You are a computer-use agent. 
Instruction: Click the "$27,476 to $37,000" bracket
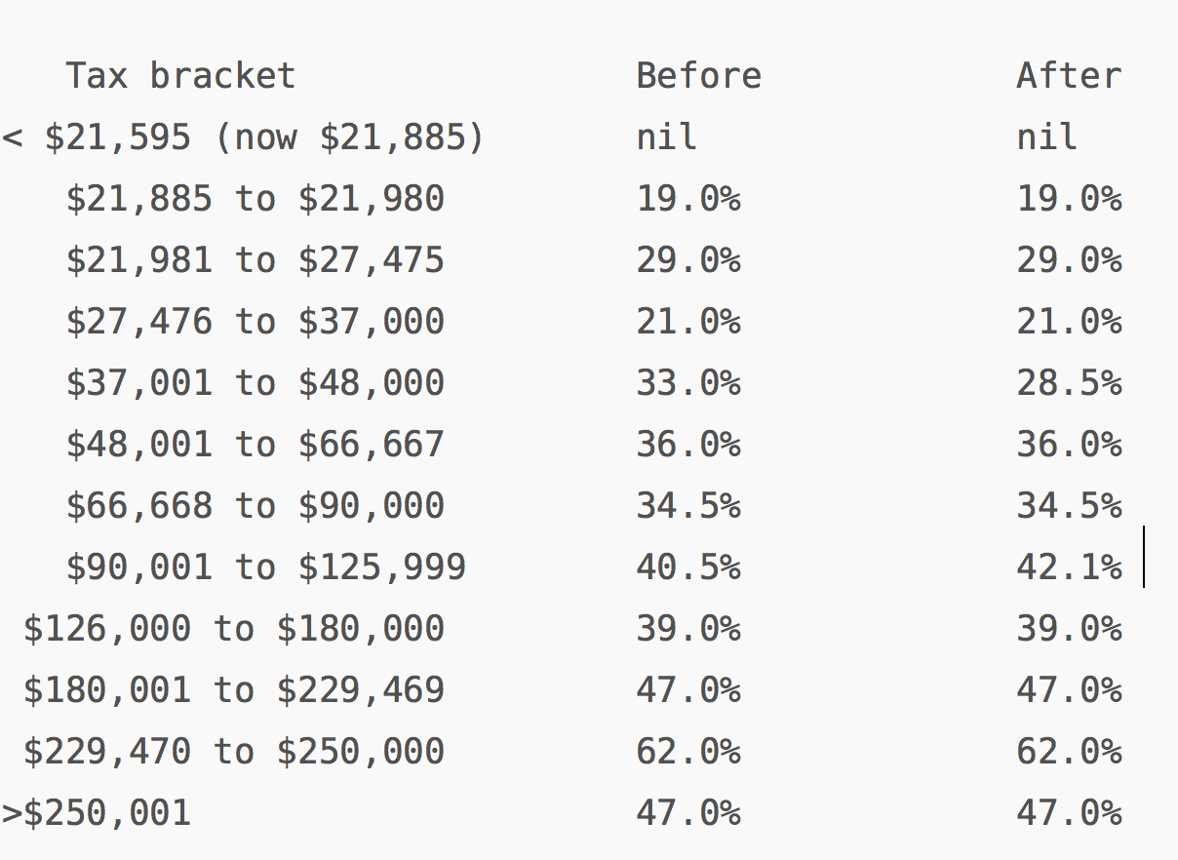pos(255,322)
